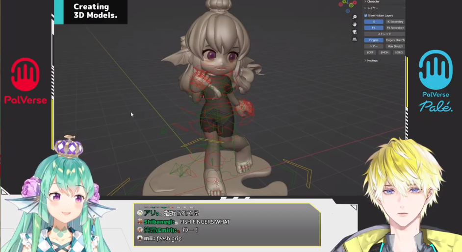Toggle the Fingers layer button
Image resolution: width=462 pixels, height=252 pixels.
374,40
